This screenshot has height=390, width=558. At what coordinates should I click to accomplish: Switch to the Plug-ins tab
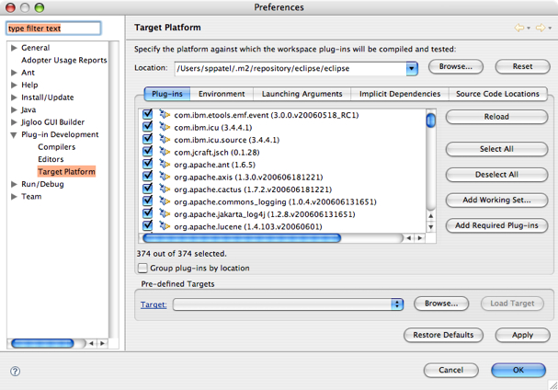167,94
